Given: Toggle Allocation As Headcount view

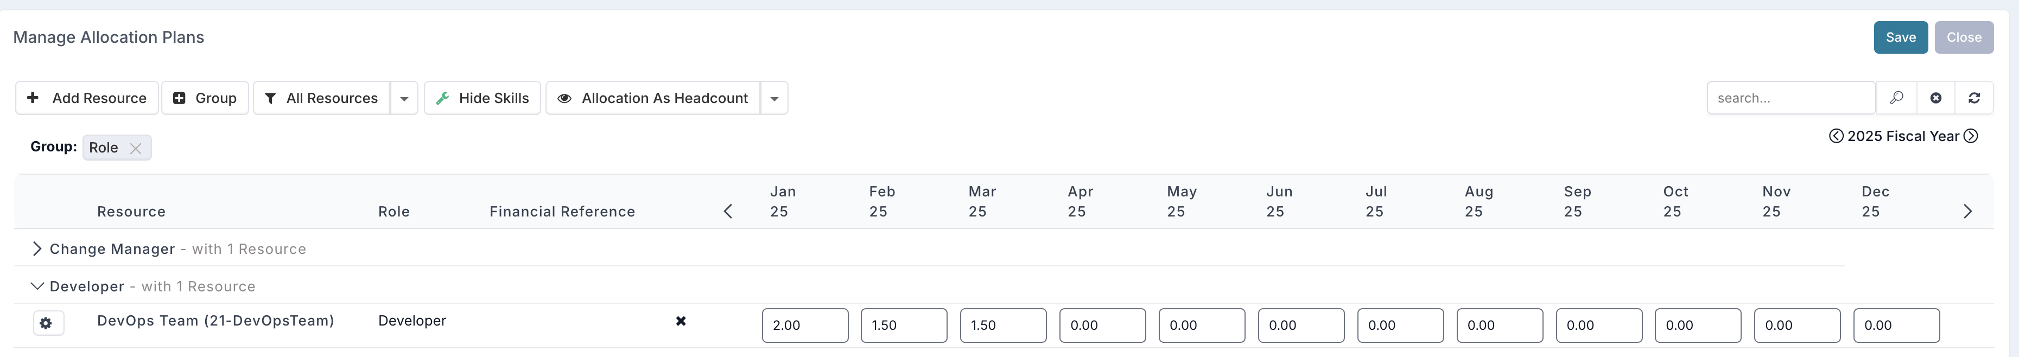Looking at the screenshot, I should [x=653, y=98].
